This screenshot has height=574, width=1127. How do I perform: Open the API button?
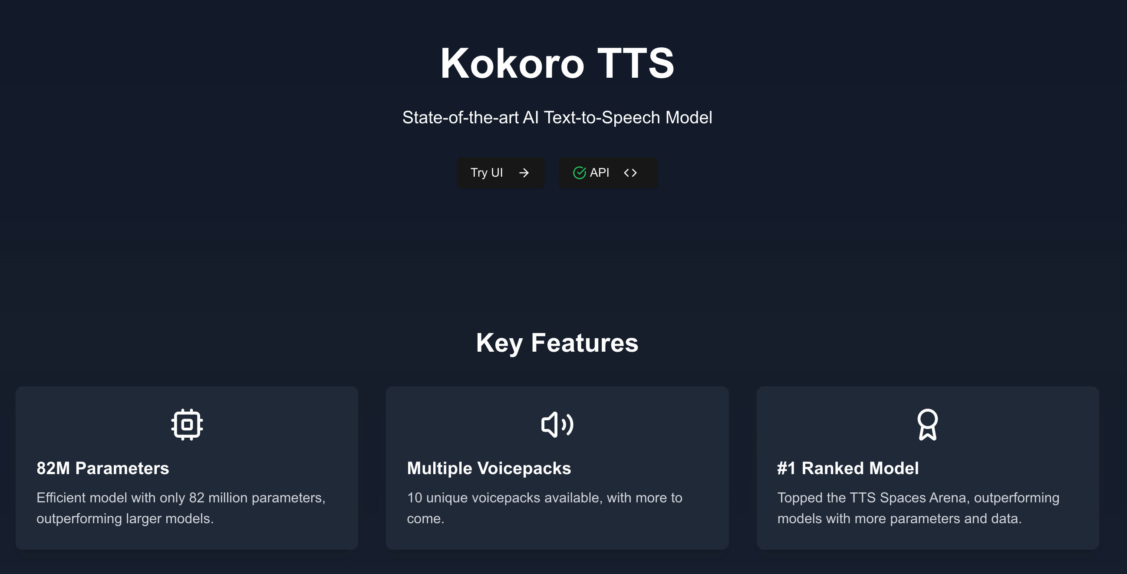coord(608,173)
